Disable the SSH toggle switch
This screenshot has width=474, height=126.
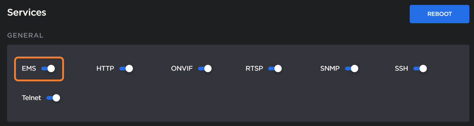pyautogui.click(x=420, y=69)
